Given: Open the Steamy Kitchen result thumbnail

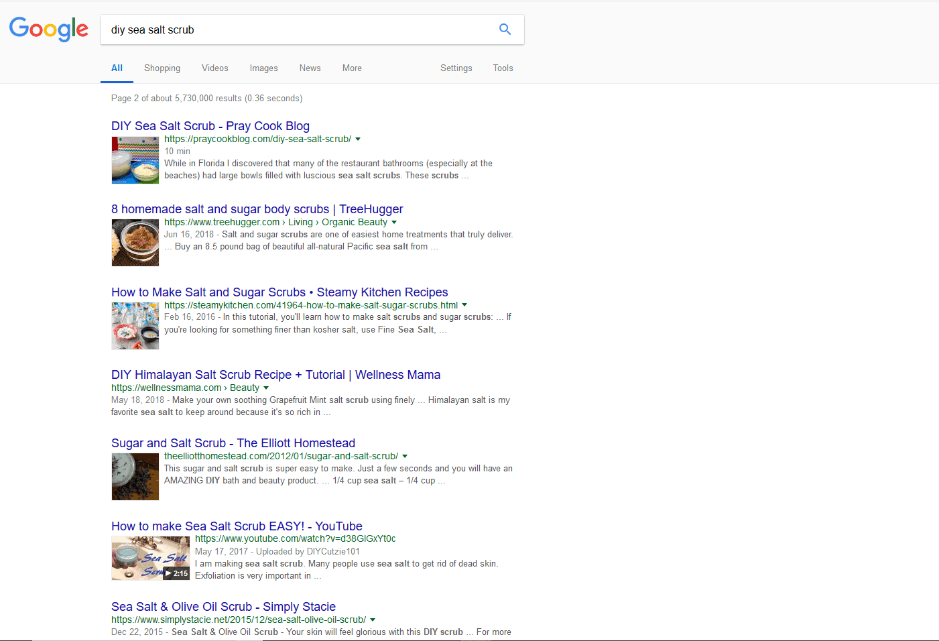Looking at the screenshot, I should [x=135, y=326].
